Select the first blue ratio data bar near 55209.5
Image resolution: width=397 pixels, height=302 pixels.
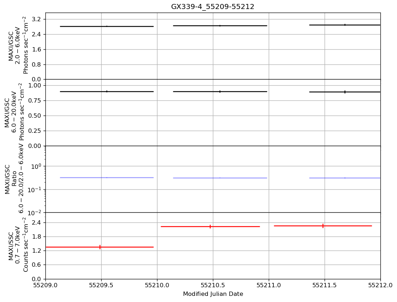coord(107,178)
